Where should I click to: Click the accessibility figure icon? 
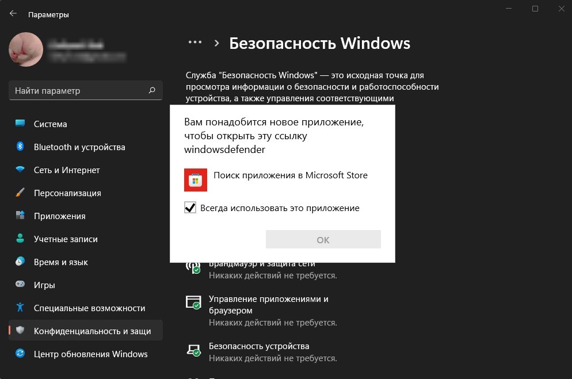[x=20, y=307]
